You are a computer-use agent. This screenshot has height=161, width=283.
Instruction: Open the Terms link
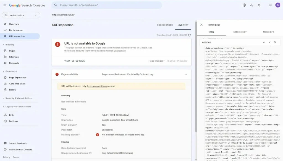coord(16,157)
